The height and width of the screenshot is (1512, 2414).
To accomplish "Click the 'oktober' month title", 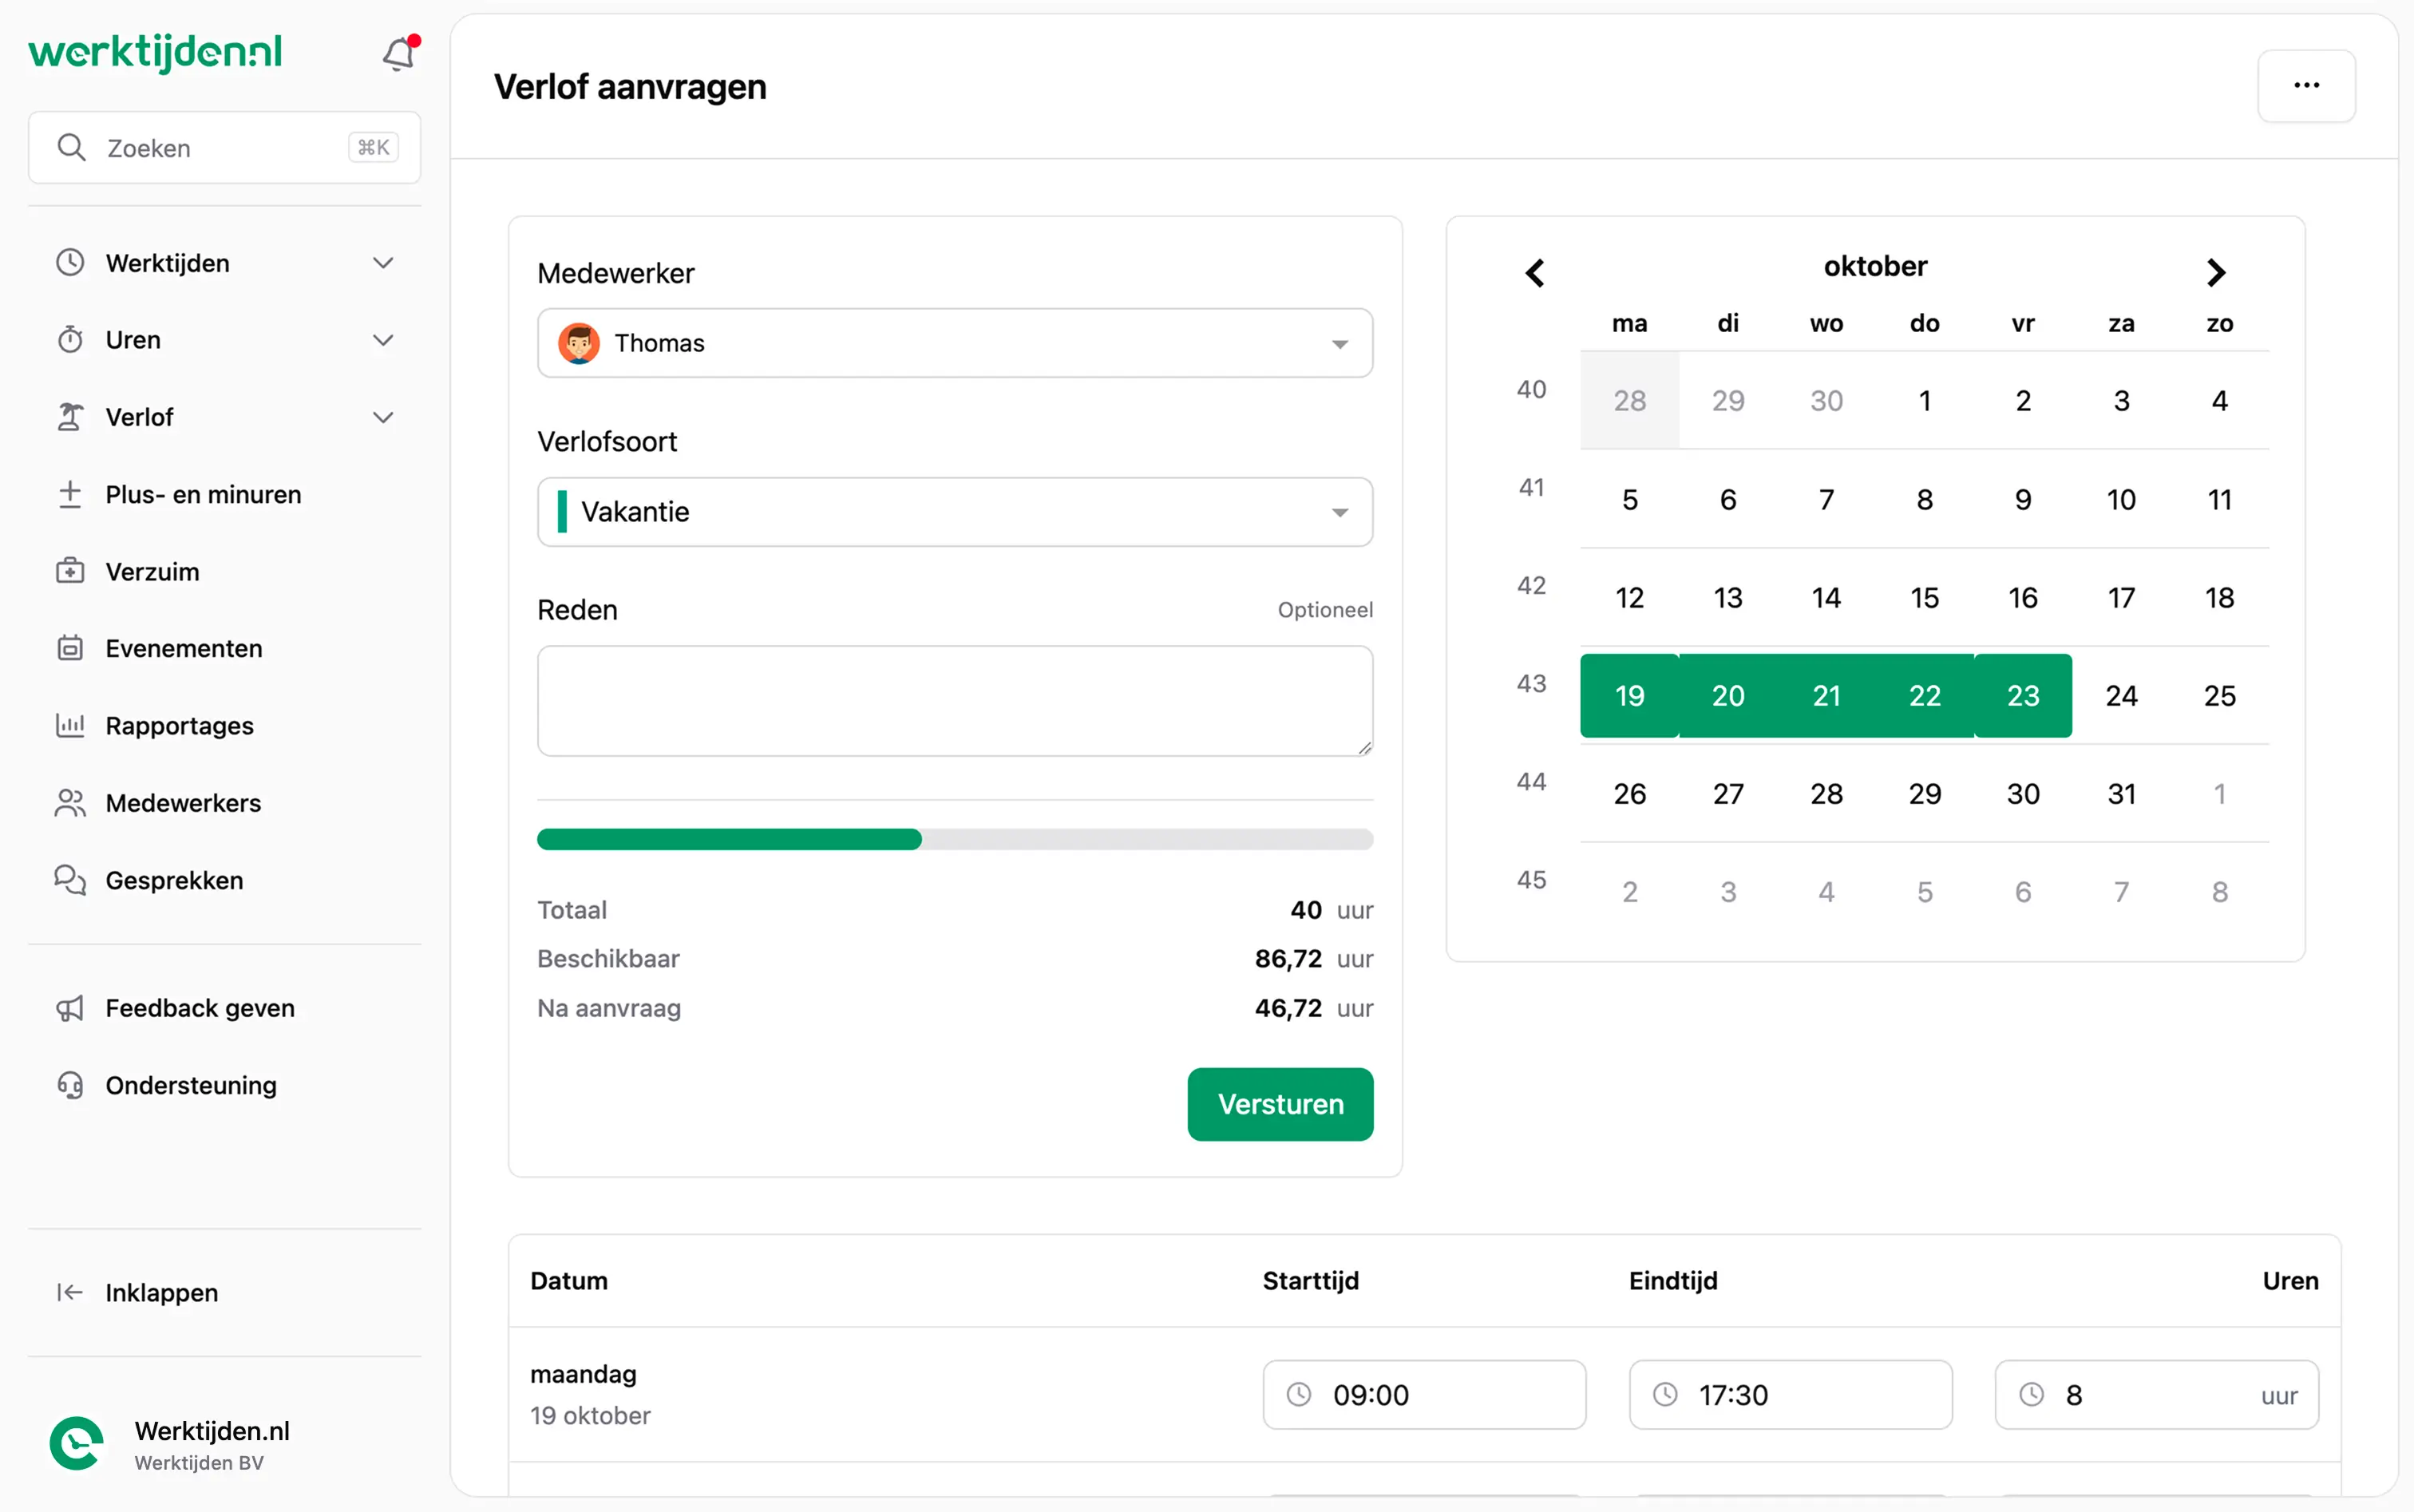I will [x=1875, y=266].
